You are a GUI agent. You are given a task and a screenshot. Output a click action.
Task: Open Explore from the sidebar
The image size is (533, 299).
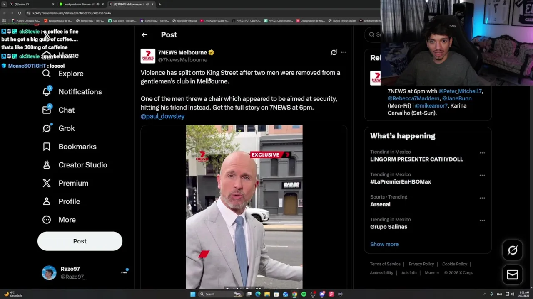(71, 74)
